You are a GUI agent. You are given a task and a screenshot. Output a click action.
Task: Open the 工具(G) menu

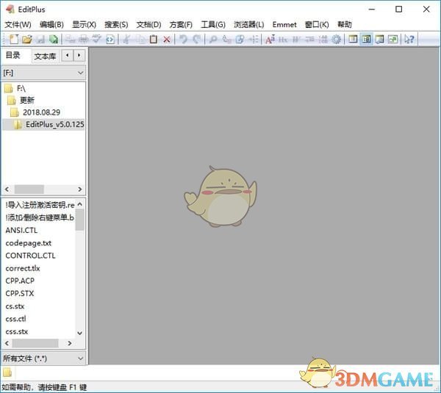point(213,25)
